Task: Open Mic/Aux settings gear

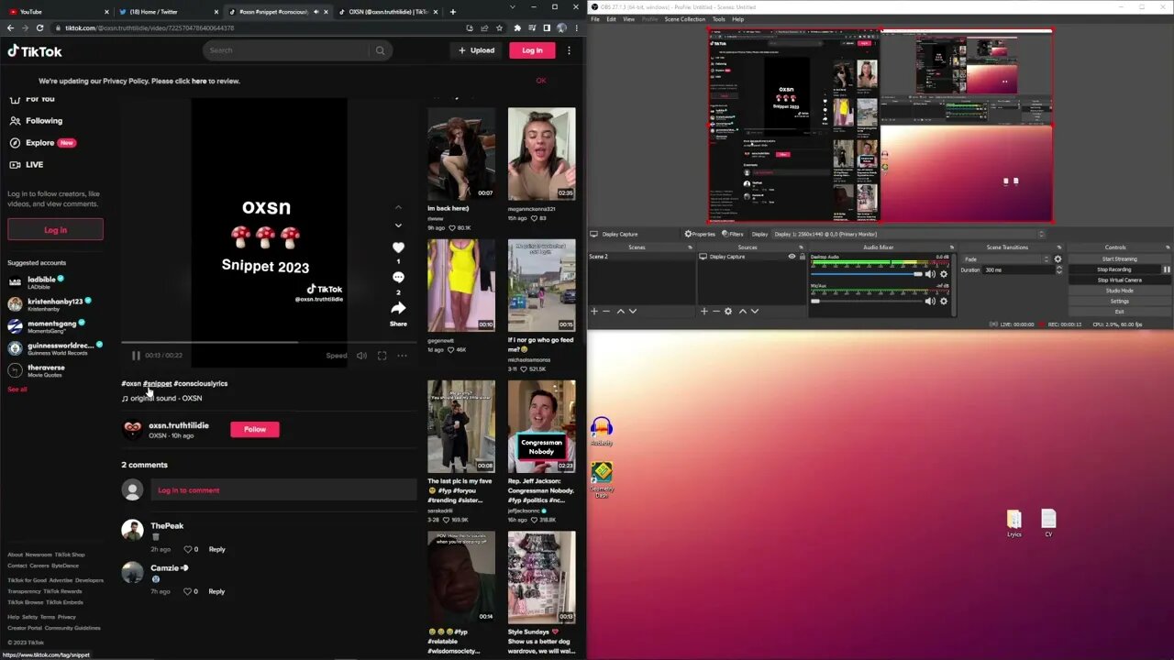Action: 944,301
